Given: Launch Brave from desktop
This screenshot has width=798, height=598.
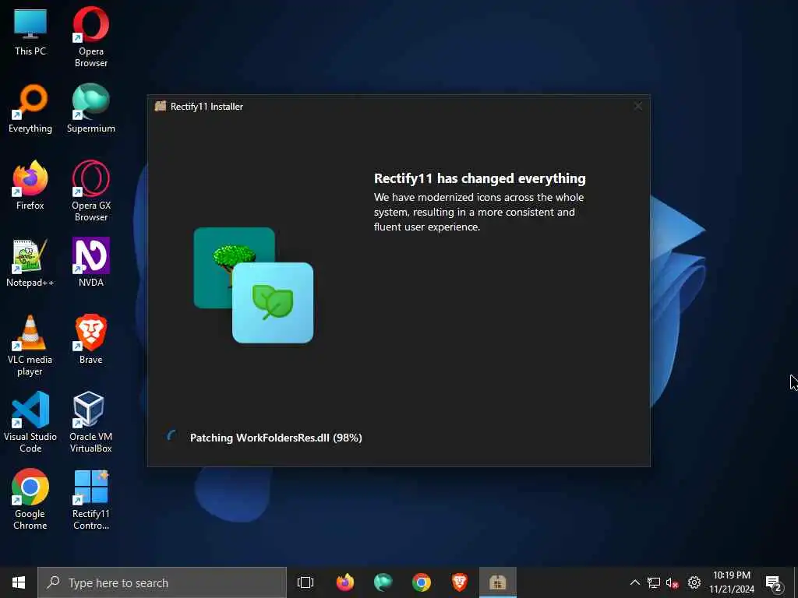Looking at the screenshot, I should [91, 339].
